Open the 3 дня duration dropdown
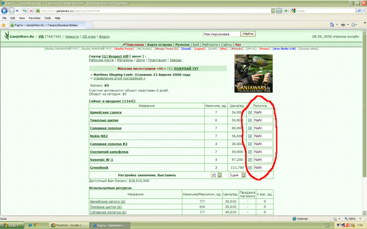The image size is (367, 229). [237, 175]
